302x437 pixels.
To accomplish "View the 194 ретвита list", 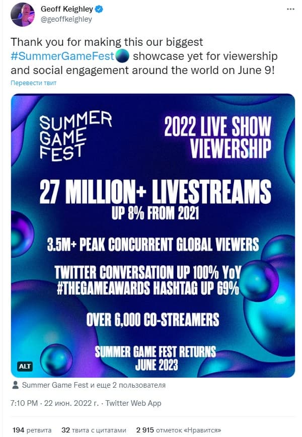I will coord(31,430).
